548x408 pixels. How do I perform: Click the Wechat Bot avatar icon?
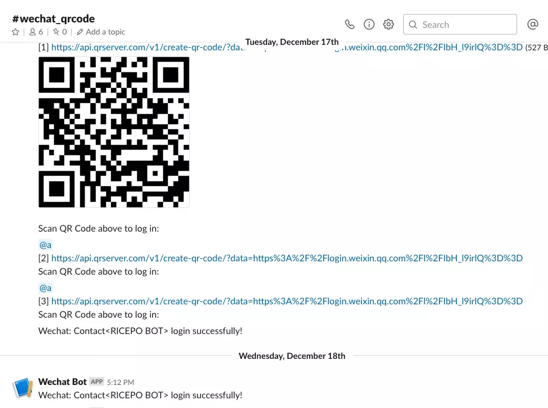coord(22,388)
